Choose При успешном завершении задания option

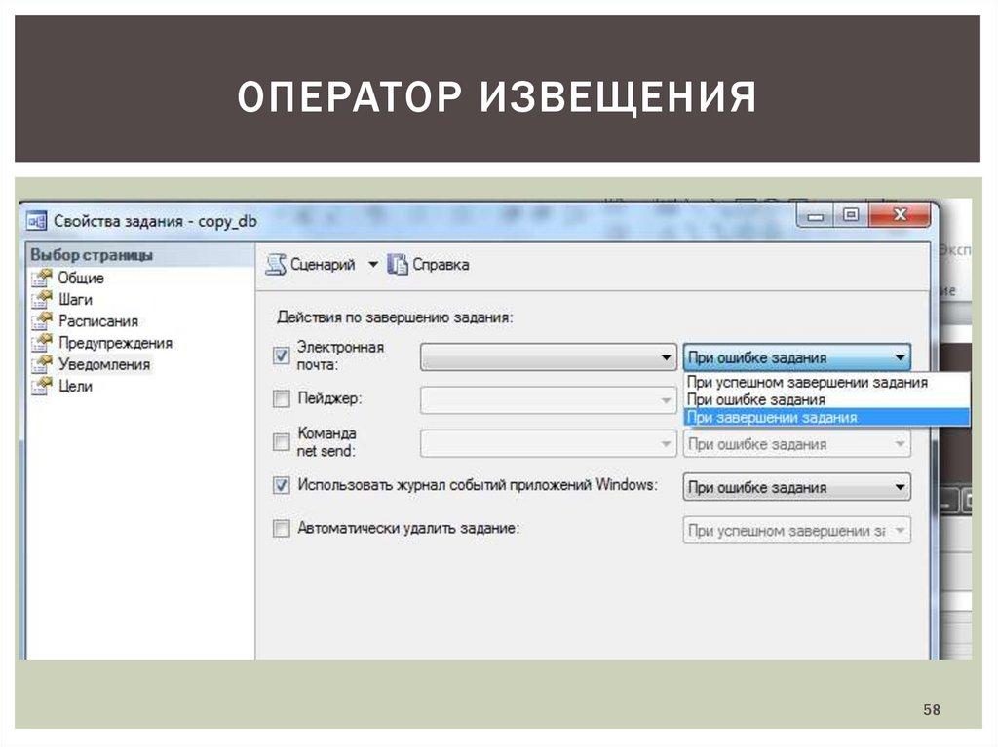(x=807, y=383)
